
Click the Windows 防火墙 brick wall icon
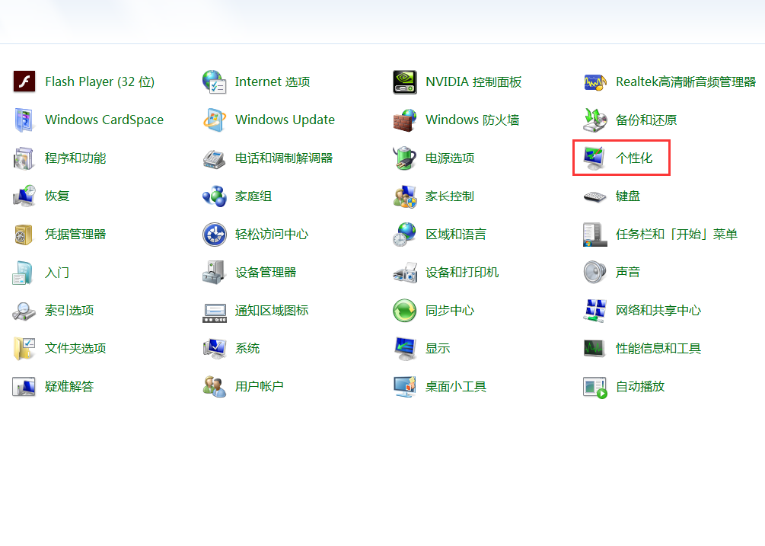pyautogui.click(x=404, y=120)
